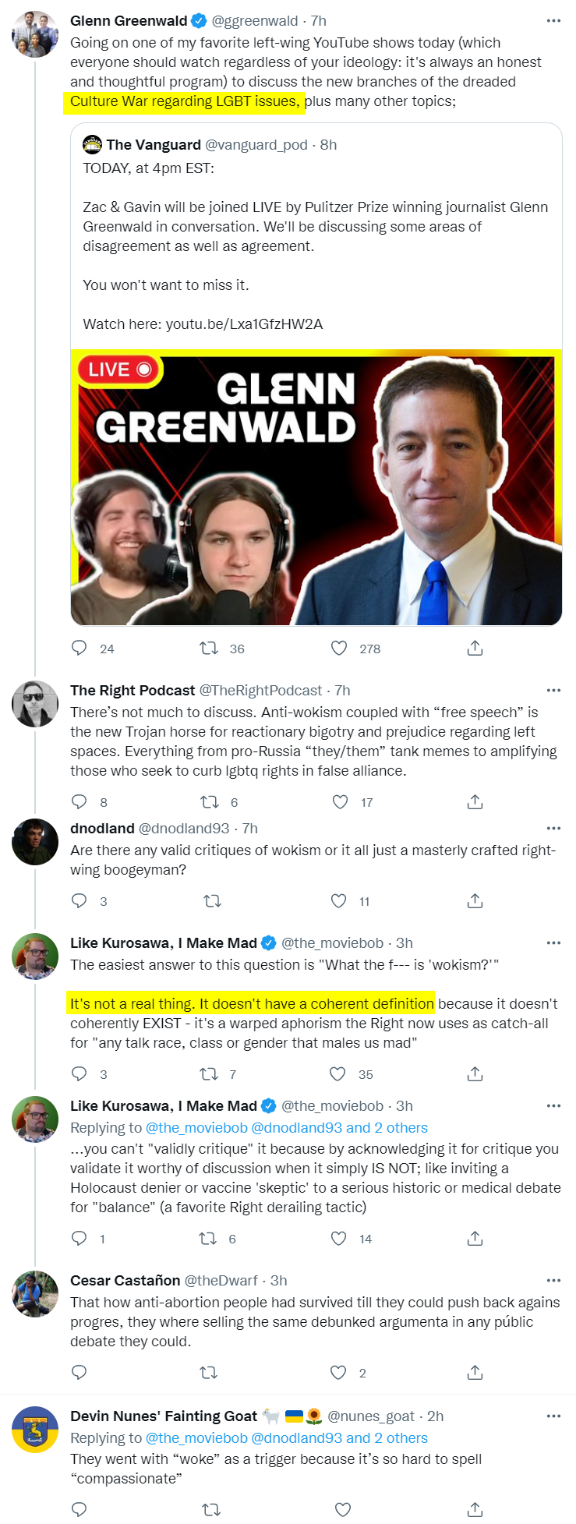Retweet Glenn Greenwald's tweet
The height and width of the screenshot is (1524, 576).
pos(209,649)
